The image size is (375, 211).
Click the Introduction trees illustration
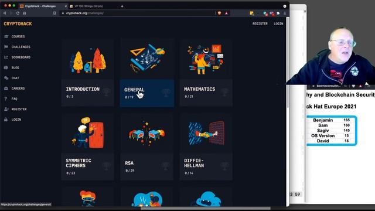pyautogui.click(x=88, y=60)
